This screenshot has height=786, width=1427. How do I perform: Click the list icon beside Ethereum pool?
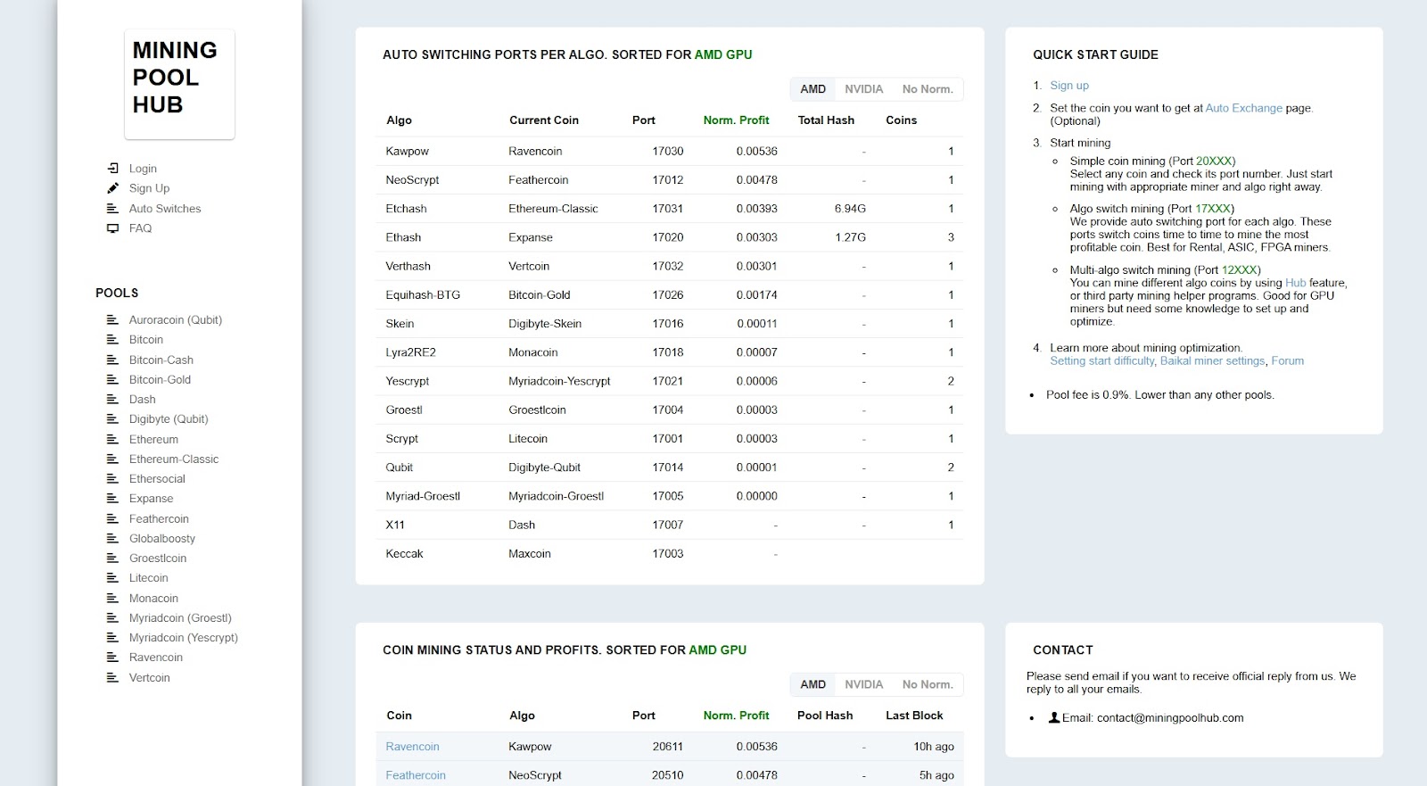112,439
